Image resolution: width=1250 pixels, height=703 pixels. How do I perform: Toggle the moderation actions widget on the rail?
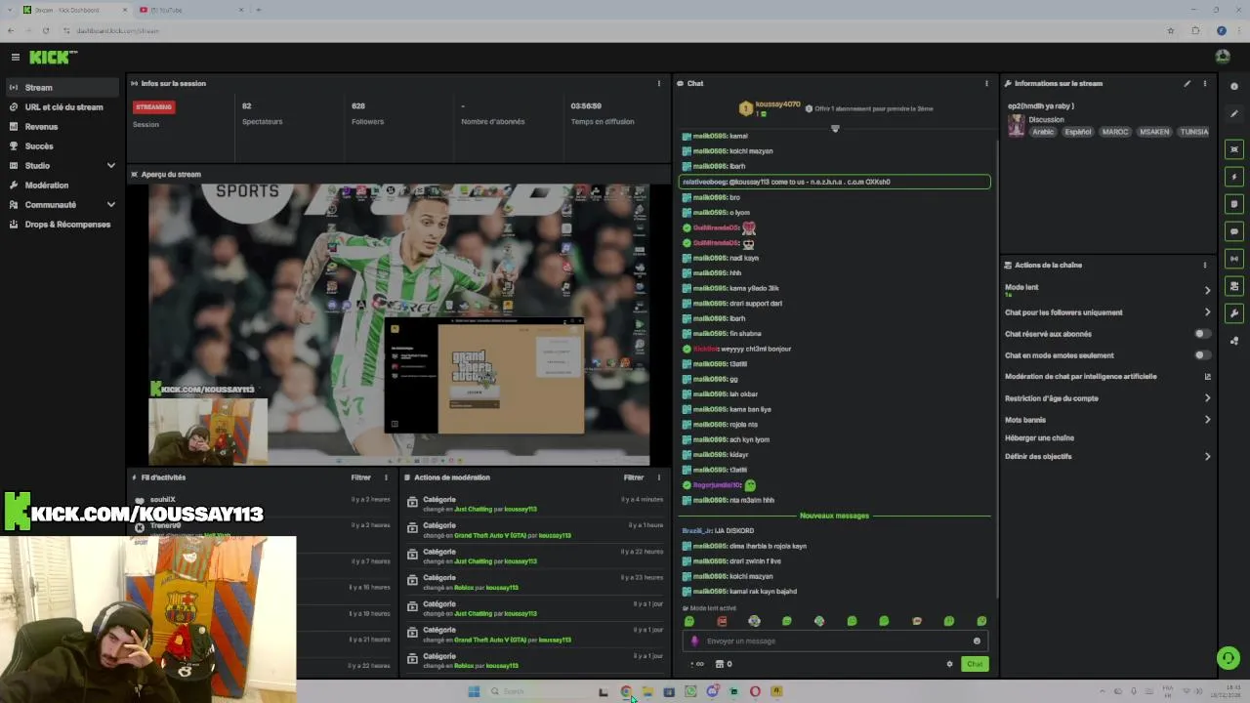pyautogui.click(x=1234, y=286)
